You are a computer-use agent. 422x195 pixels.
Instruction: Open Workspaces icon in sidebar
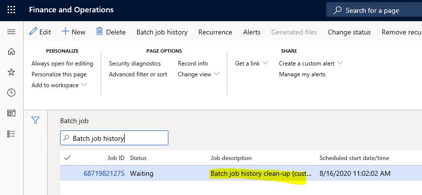(11, 113)
